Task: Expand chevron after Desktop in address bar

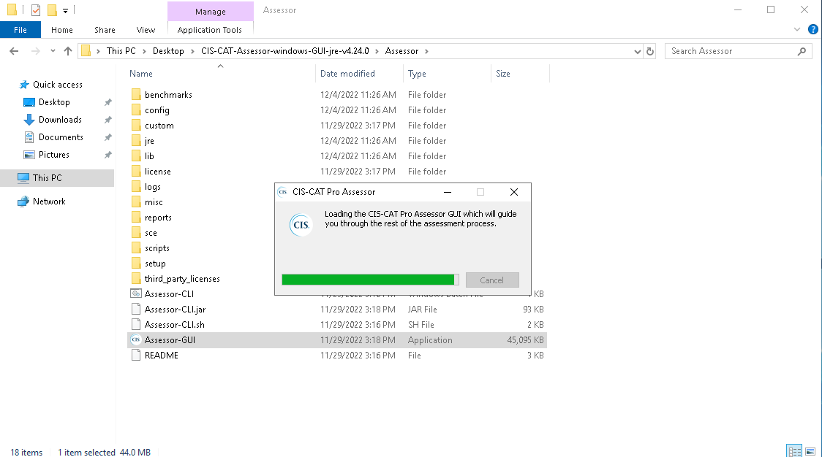Action: 192,51
